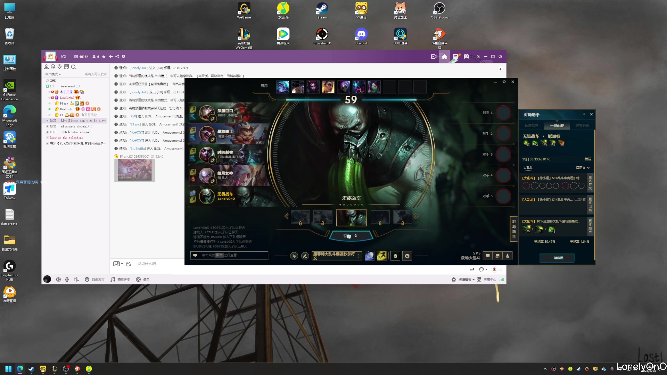Screen dimensions: 667x375
Task: Click the middle button beside the microphone
Action: [497, 256]
